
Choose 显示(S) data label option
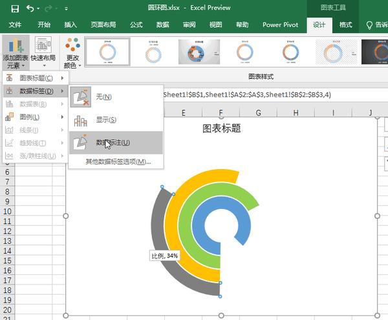point(116,120)
